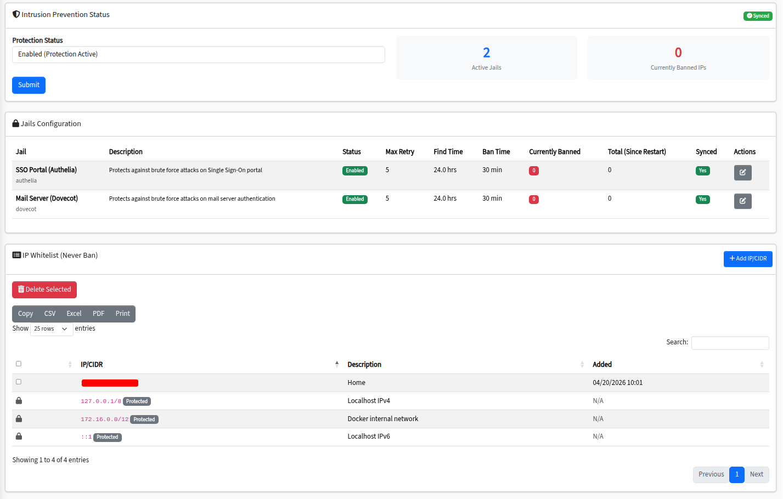Export whitelist as Excel

coord(74,314)
